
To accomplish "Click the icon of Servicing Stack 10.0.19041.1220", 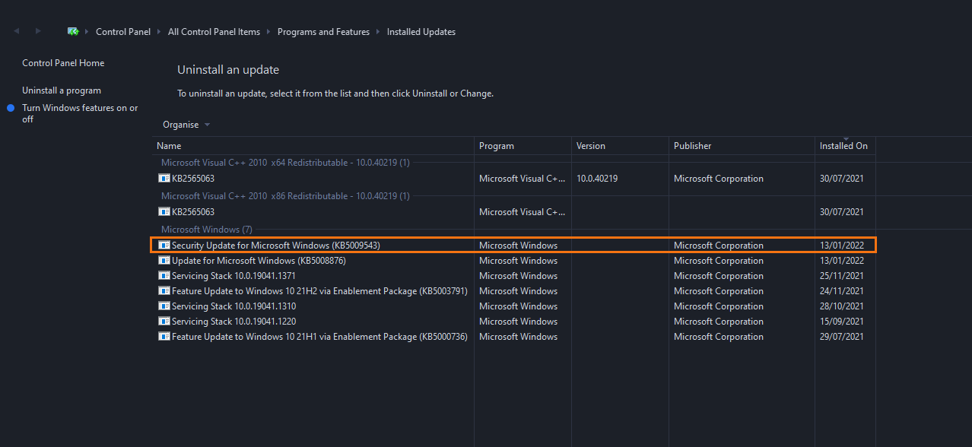I will 164,322.
